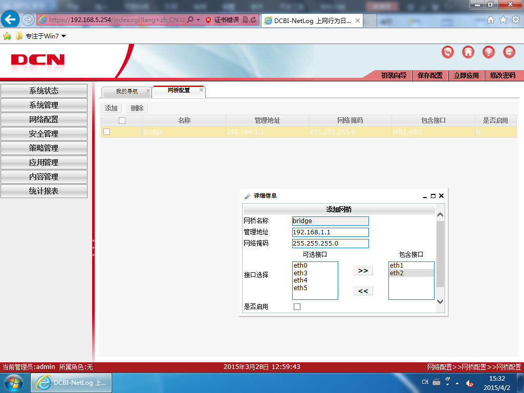This screenshot has width=524, height=393.
Task: Click the address bar search magnifier icon
Action: pos(190,20)
